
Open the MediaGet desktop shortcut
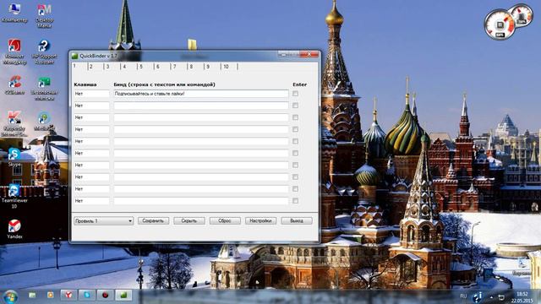[44, 121]
